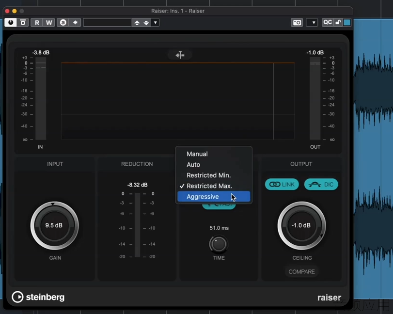This screenshot has height=314, width=393.
Task: Select Aggressive in the dropdown menu
Action: click(214, 196)
